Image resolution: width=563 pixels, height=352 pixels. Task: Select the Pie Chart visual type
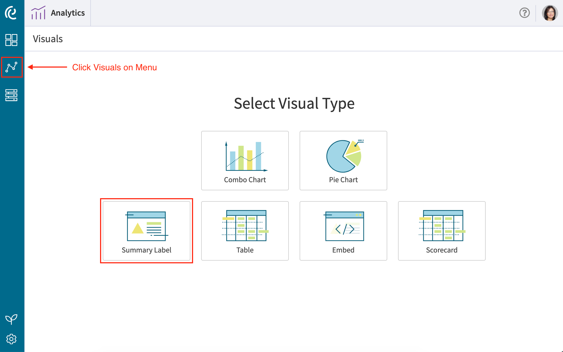(x=343, y=160)
